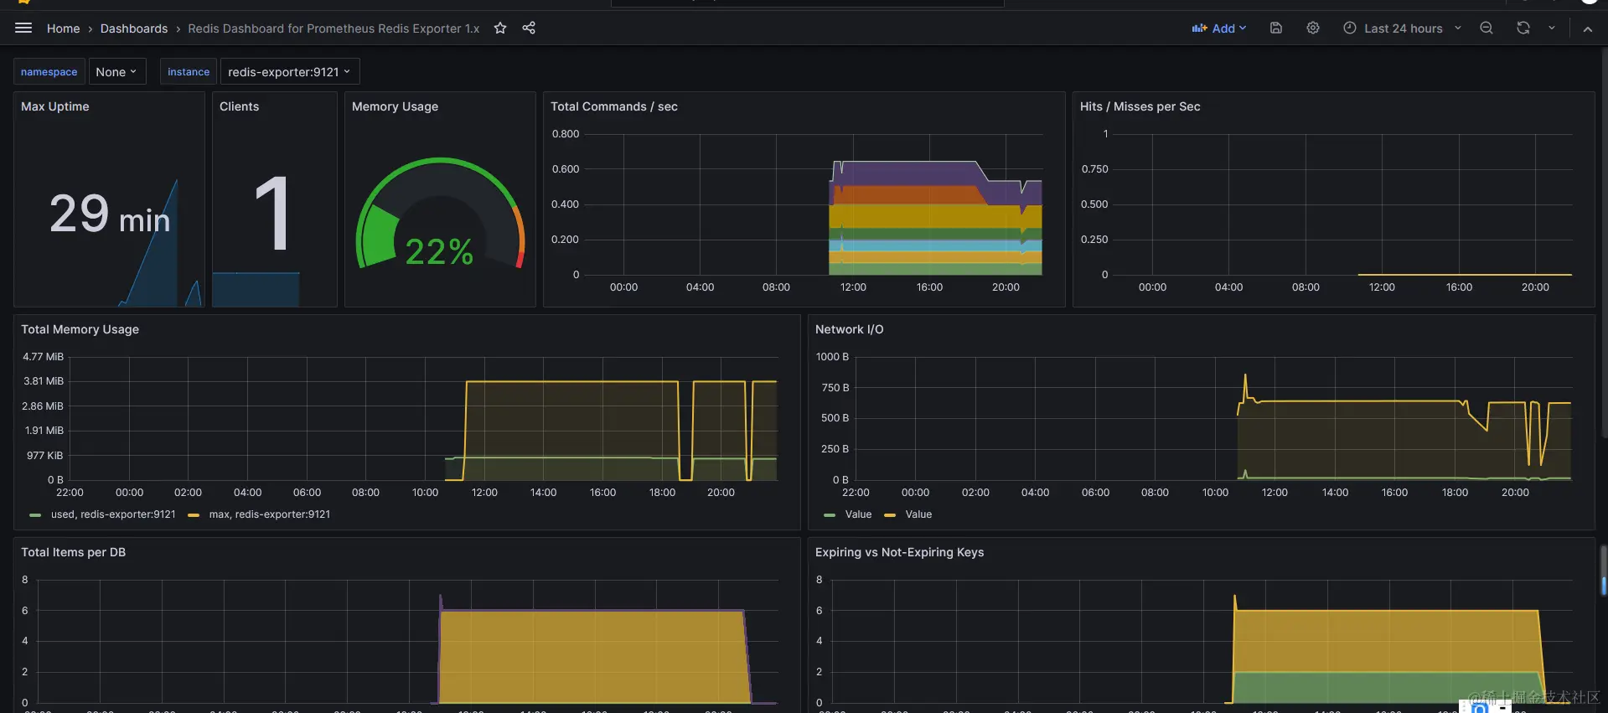Open the Memory Usage panel title
Image resolution: width=1608 pixels, height=713 pixels.
[395, 106]
